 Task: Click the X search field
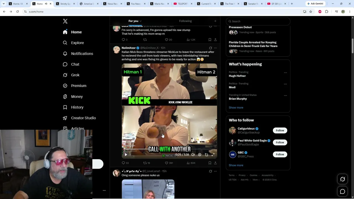[258, 21]
